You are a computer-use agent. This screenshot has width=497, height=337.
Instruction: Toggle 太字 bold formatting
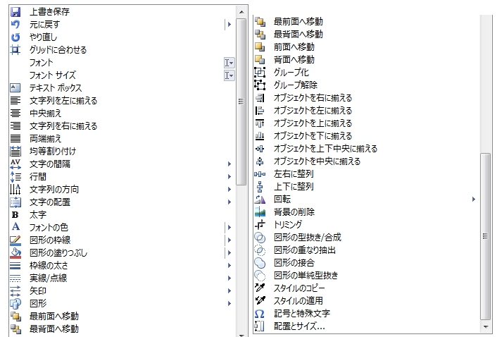click(x=15, y=214)
